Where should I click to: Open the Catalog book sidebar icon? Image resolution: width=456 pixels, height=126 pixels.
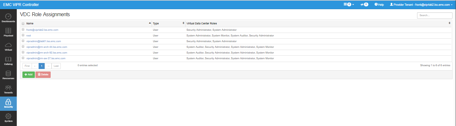[x=8, y=61]
